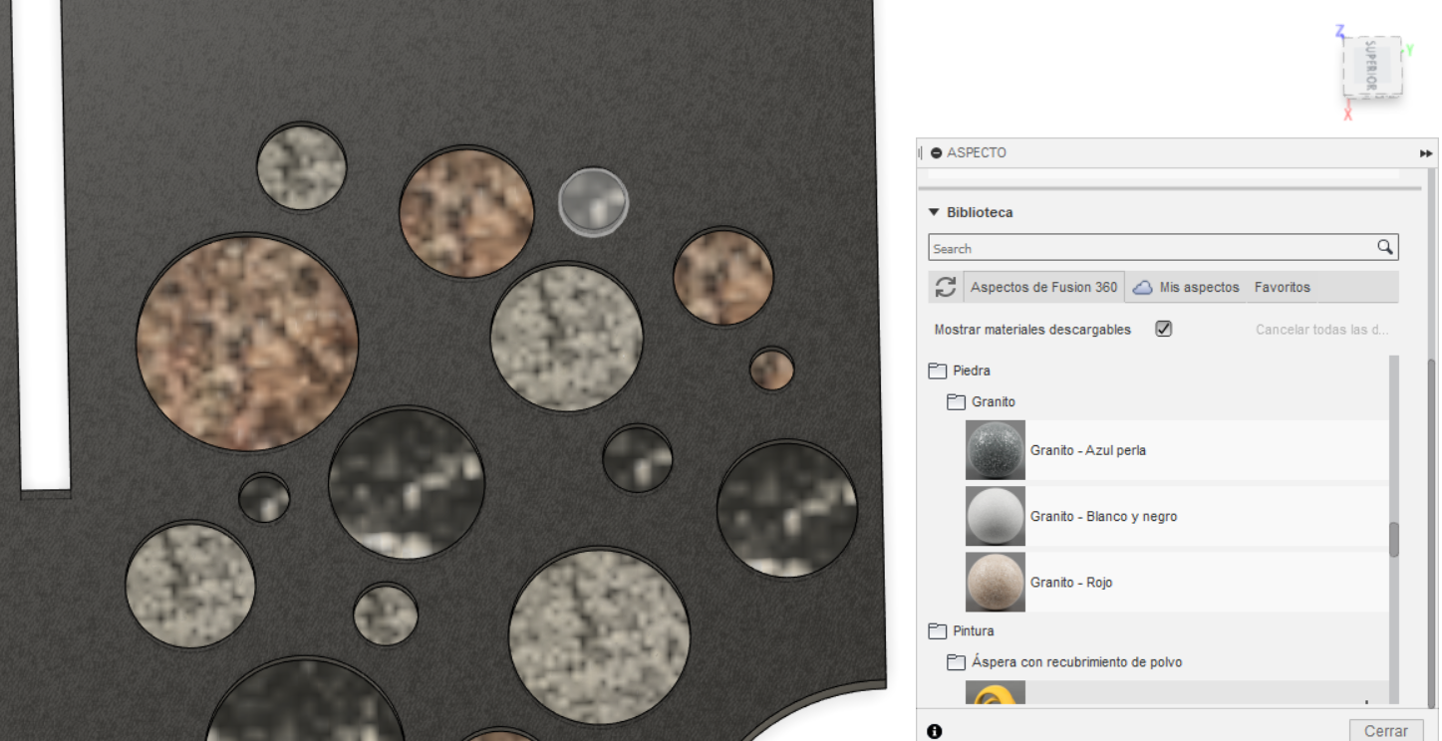Click the info icon at panel bottom
This screenshot has height=741, width=1442.
click(x=935, y=731)
